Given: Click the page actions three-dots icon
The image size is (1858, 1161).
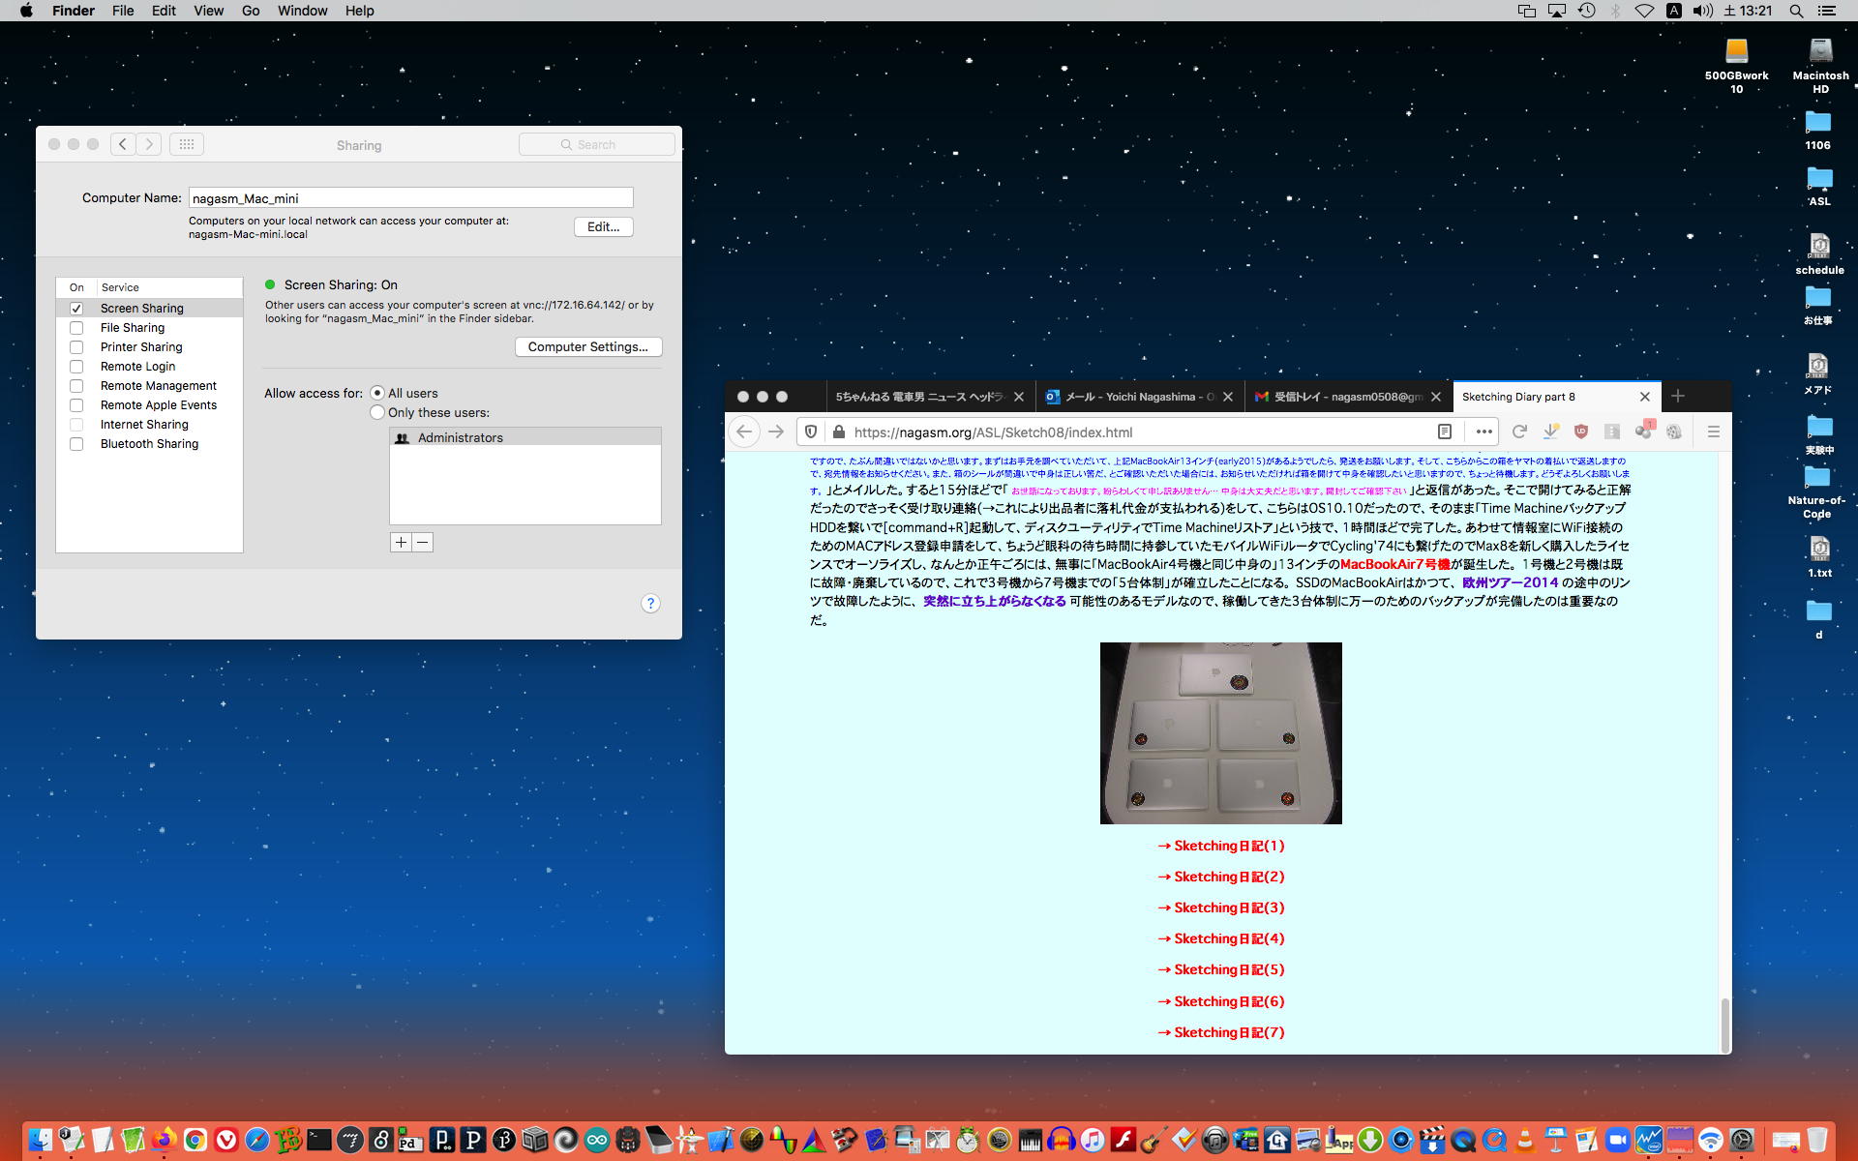Looking at the screenshot, I should tap(1483, 432).
